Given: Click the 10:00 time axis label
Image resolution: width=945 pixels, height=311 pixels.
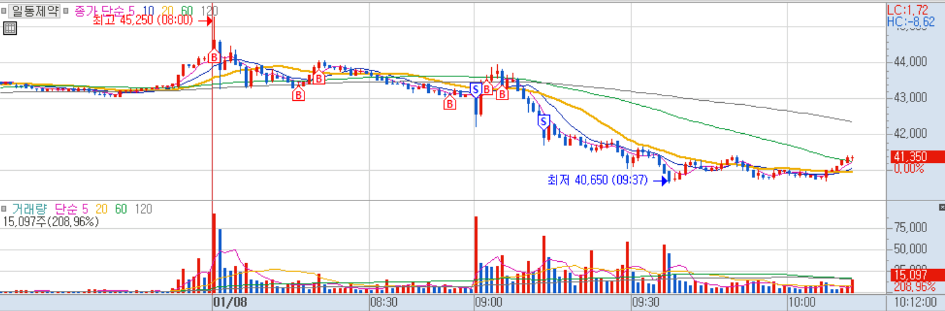Looking at the screenshot, I should (801, 302).
